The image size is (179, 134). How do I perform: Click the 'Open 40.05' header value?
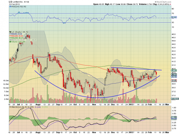(98, 4)
